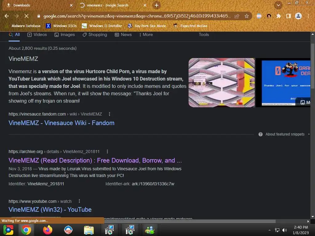Open VineMEMZ (Read Description) archive.org link

coord(95,160)
